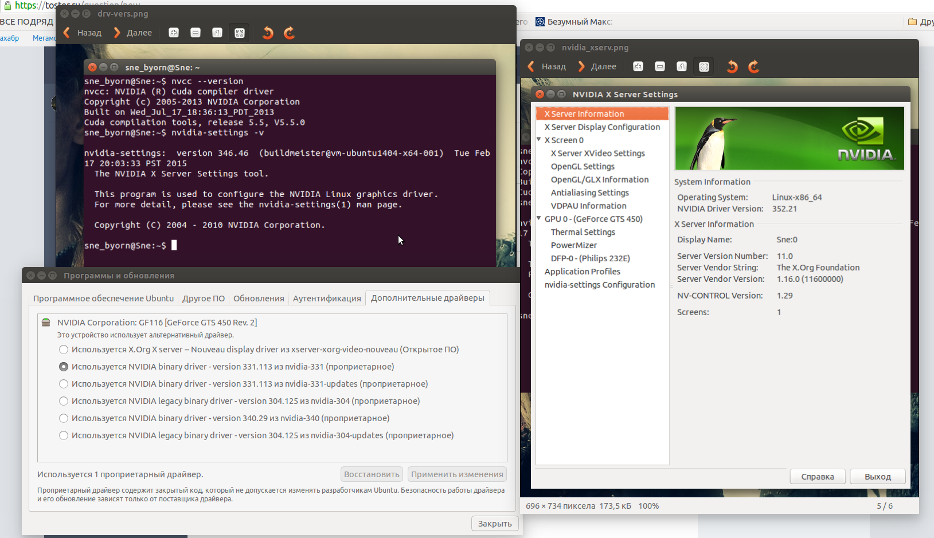Screen dimensions: 934x538
Task: Click the 5 / 6 image counter
Action: click(x=885, y=506)
